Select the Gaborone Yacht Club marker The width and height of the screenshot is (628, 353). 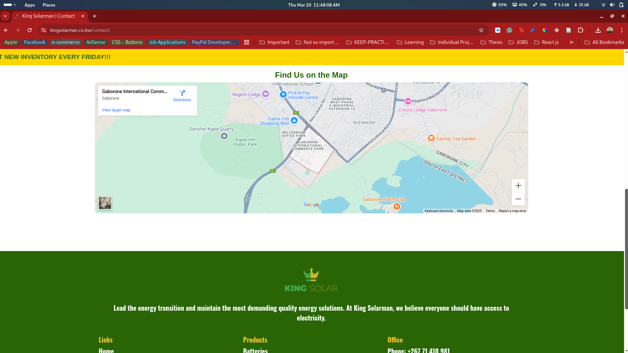[397, 206]
